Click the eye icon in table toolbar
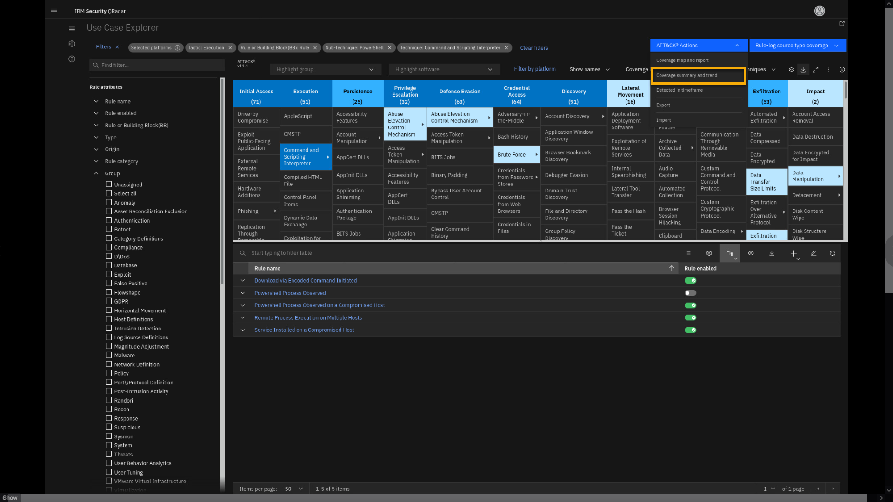The image size is (893, 502). (x=751, y=253)
